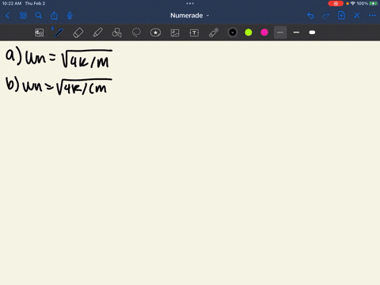Tap the three dots multitasking control
The height and width of the screenshot is (285, 380).
[x=190, y=3]
